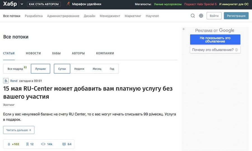The image size is (252, 151).
Task: Click the post timestamp сегодня в 00:51
Action: [30, 81]
